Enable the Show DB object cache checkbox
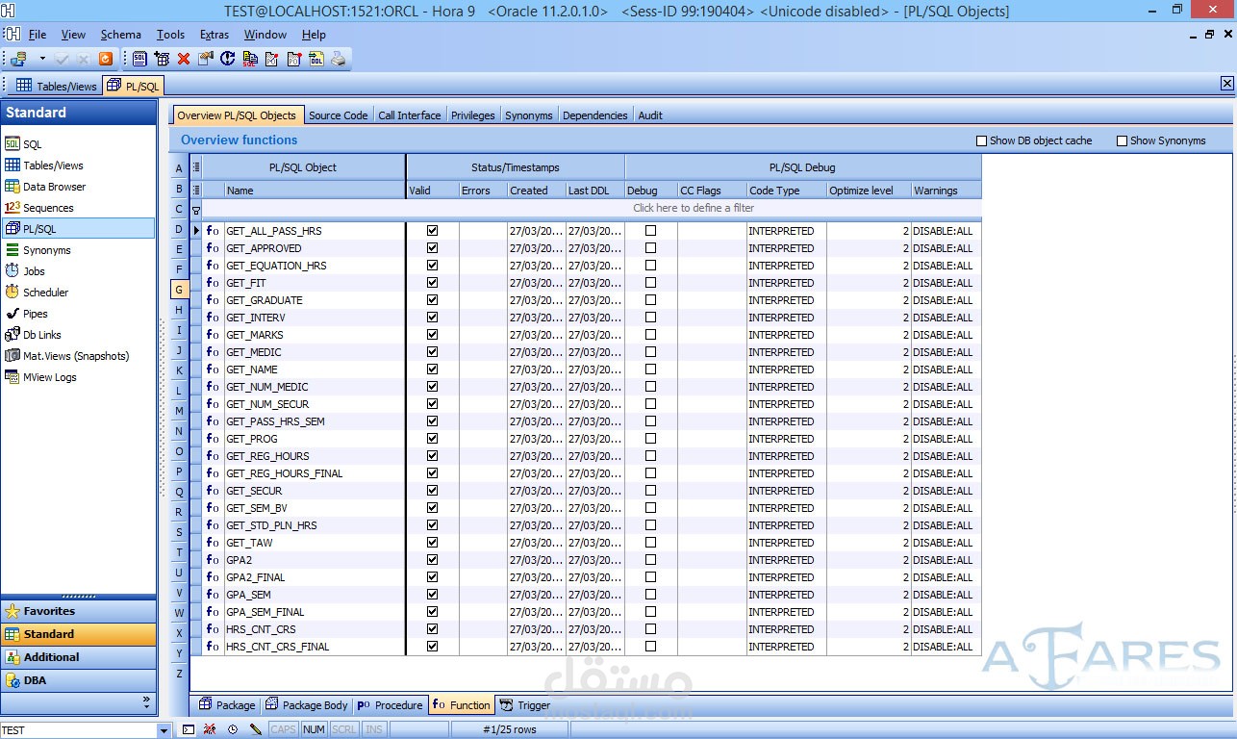The width and height of the screenshot is (1237, 739). (x=982, y=141)
